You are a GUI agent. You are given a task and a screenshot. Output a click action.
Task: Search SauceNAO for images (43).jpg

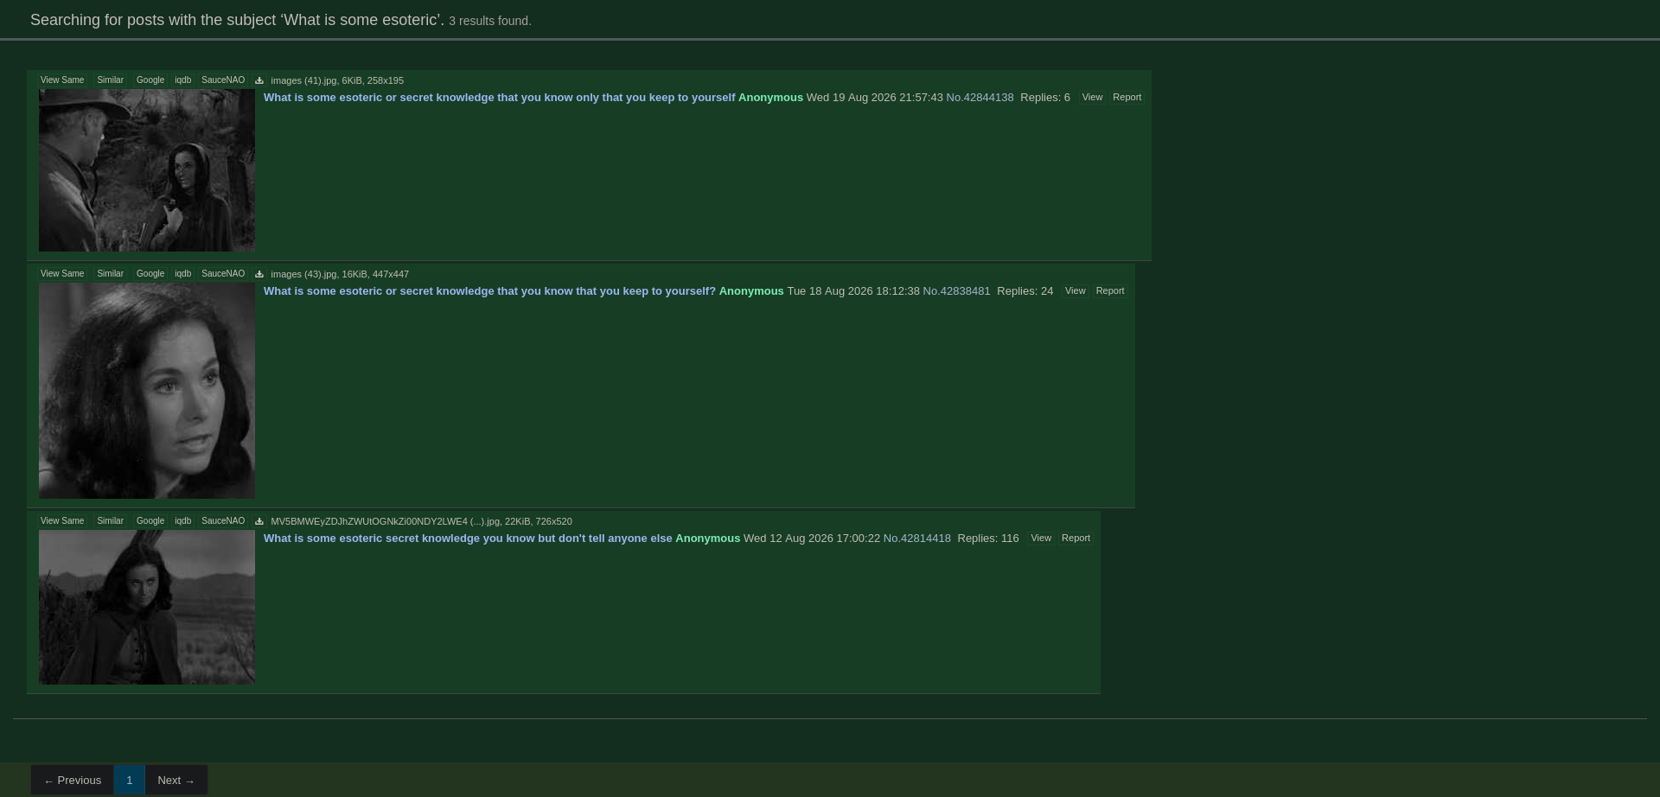point(223,274)
